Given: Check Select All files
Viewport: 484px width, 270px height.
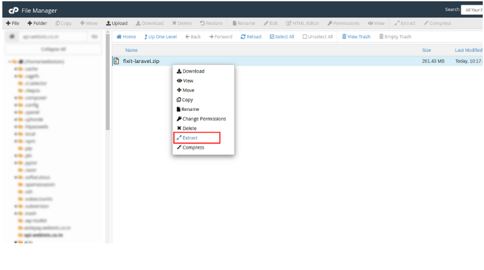Looking at the screenshot, I should (272, 36).
